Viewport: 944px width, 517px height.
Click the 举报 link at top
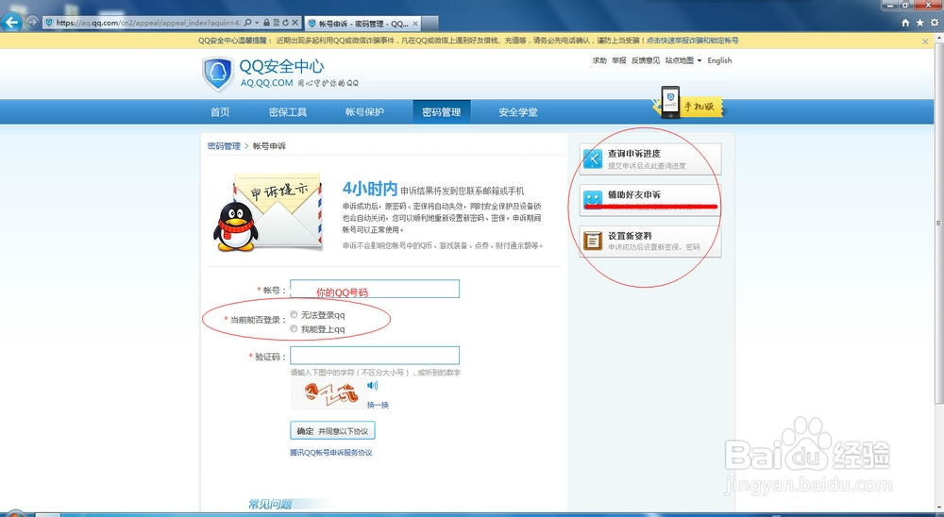619,60
